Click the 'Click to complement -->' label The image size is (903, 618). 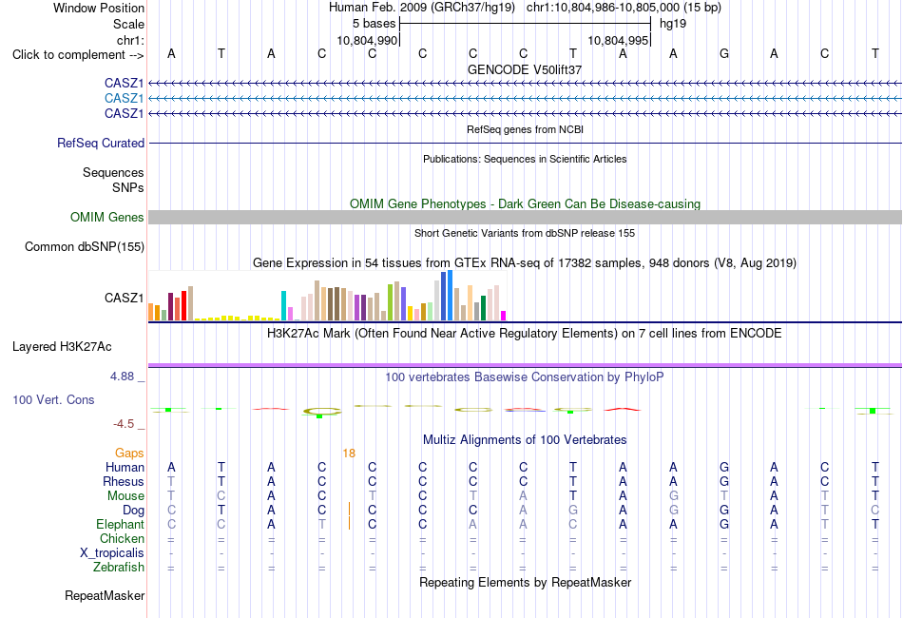pos(78,55)
